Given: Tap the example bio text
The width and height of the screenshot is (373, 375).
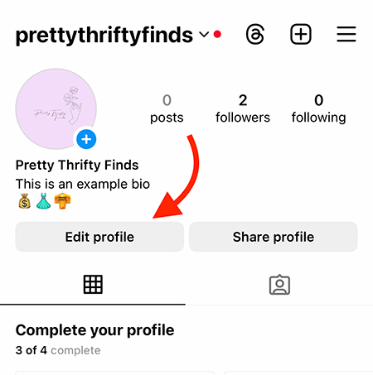Looking at the screenshot, I should pyautogui.click(x=83, y=184).
